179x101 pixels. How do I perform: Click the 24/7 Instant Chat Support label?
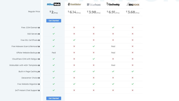pyautogui.click(x=26, y=90)
